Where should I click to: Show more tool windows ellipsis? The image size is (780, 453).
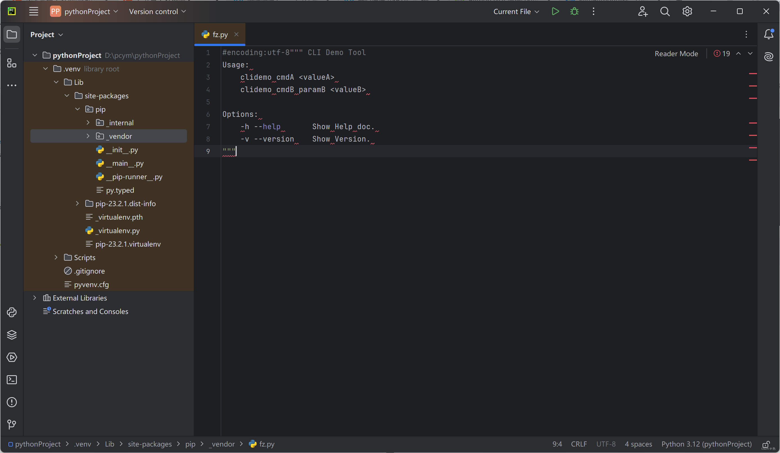point(12,85)
